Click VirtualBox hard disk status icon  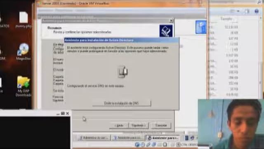[x=137, y=144]
